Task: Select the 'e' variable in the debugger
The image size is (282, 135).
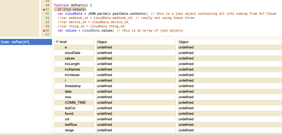Action: point(66,47)
